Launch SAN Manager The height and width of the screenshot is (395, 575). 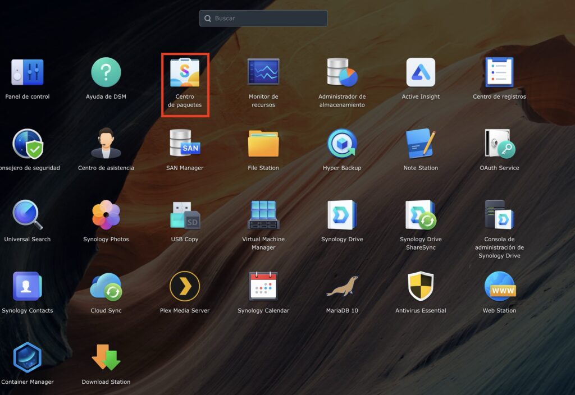185,143
